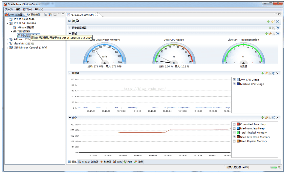Expand the 历史数据设置 section
The width and height of the screenshot is (284, 173).
click(70, 28)
